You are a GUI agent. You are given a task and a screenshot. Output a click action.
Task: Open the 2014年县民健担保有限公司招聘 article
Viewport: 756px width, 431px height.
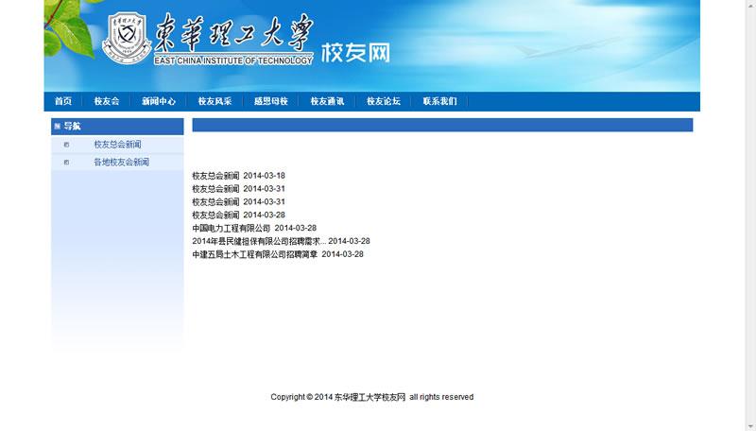coord(258,241)
